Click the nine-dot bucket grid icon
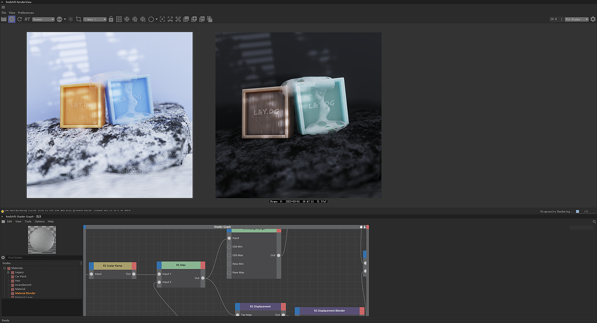The width and height of the screenshot is (597, 323). coord(119,19)
